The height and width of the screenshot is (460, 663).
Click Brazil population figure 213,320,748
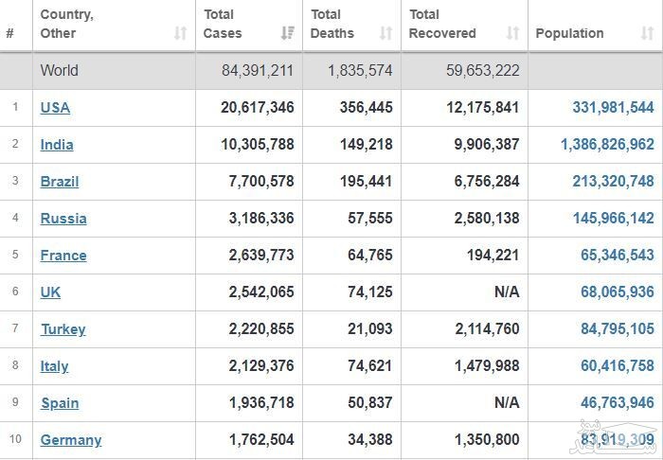613,182
